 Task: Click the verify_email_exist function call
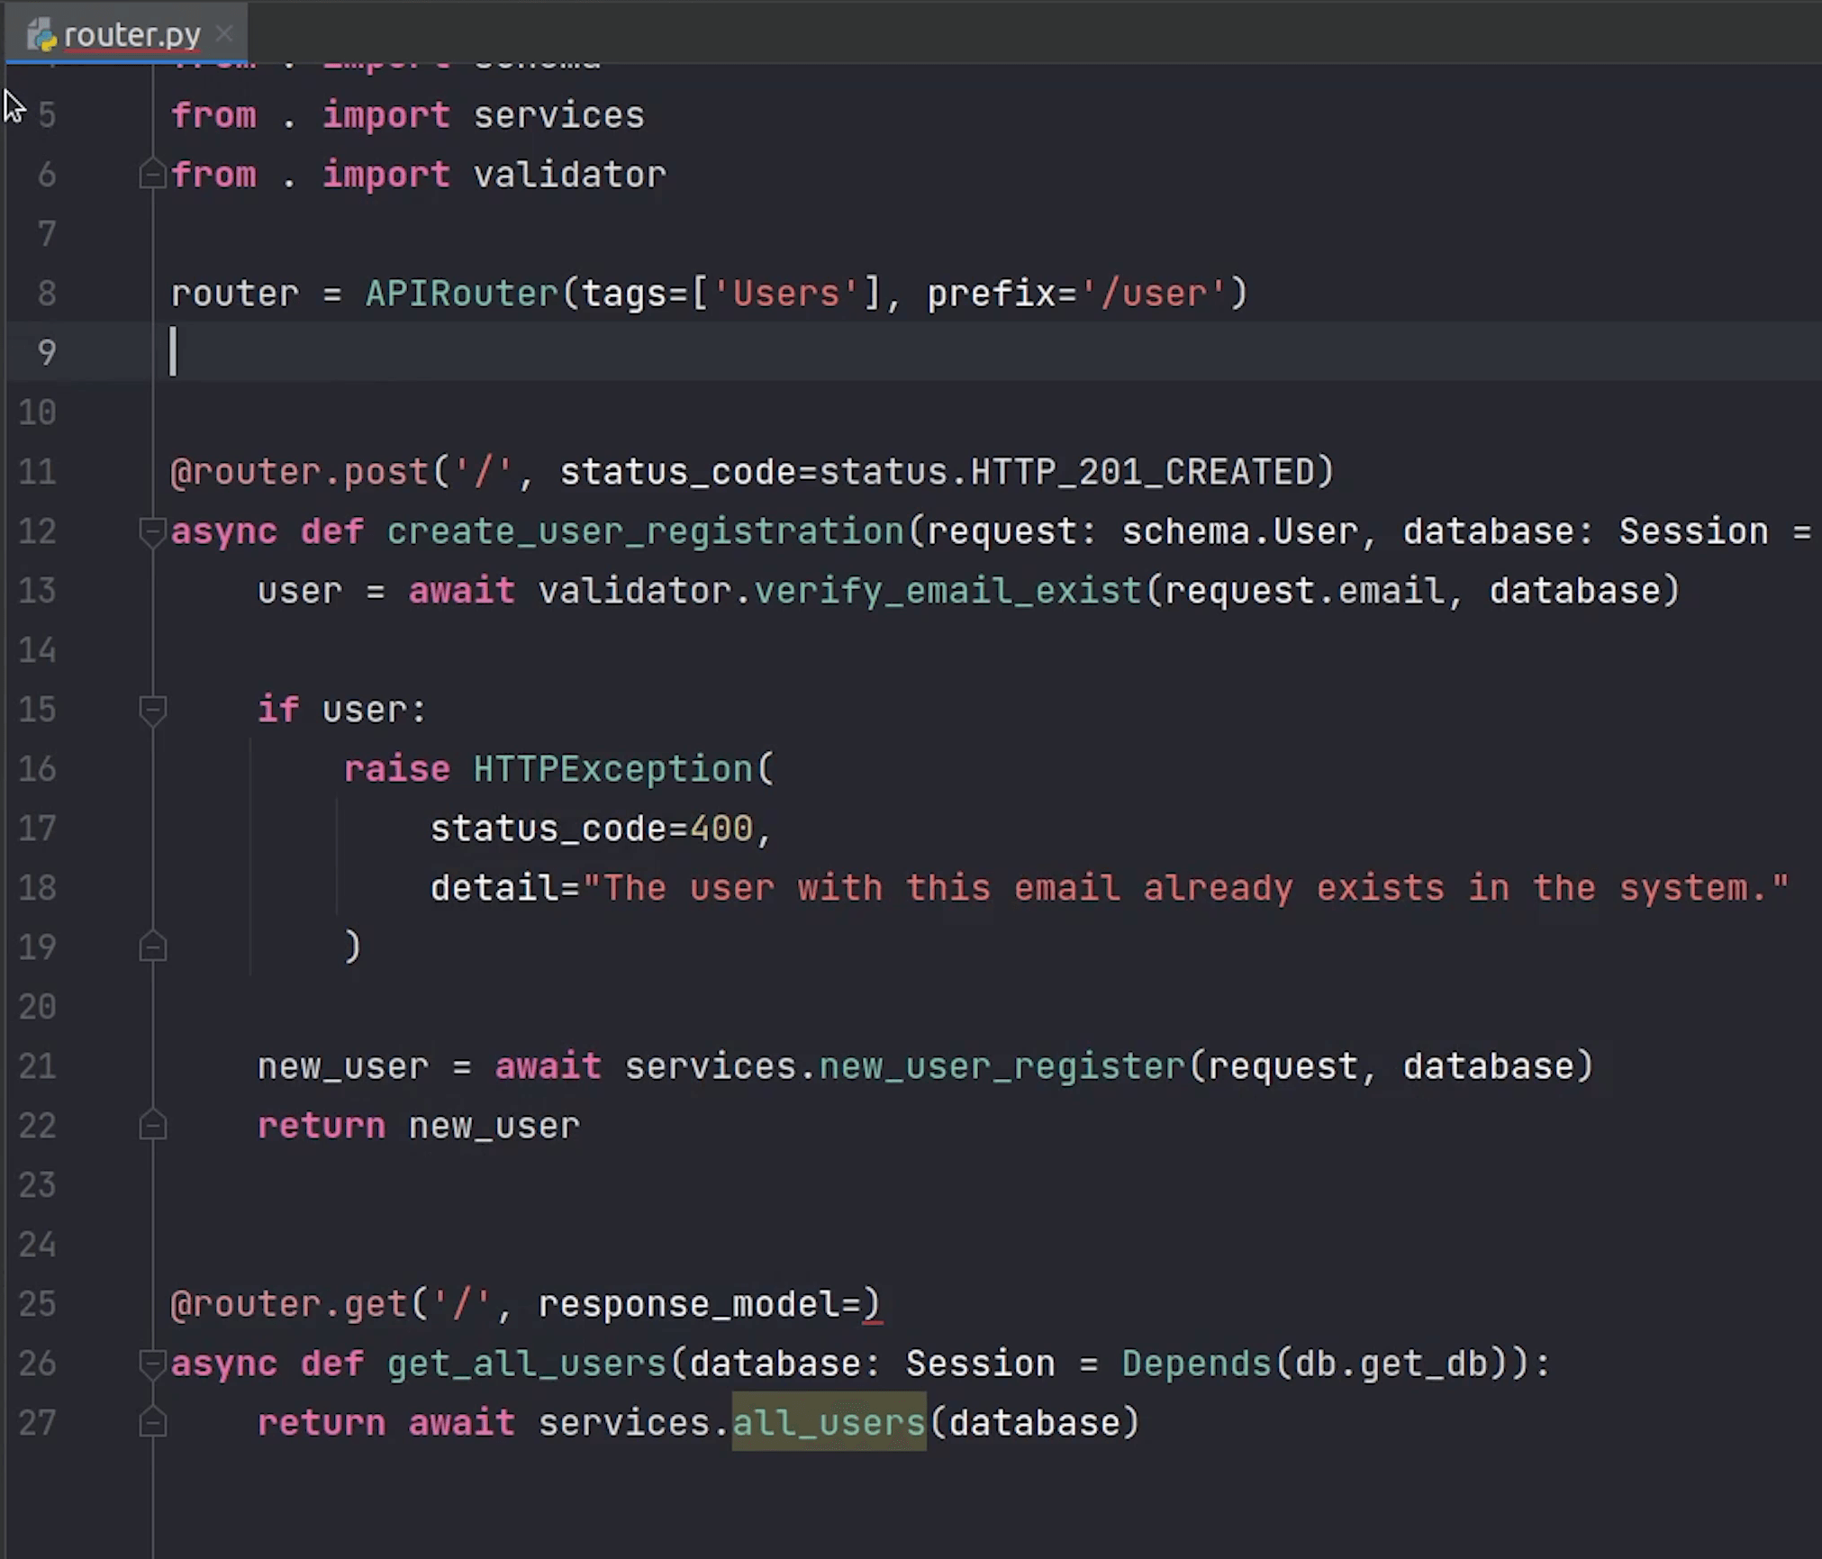click(947, 592)
